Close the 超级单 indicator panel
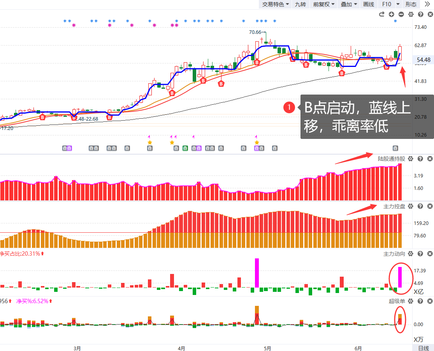The width and height of the screenshot is (434, 351). tap(430, 301)
